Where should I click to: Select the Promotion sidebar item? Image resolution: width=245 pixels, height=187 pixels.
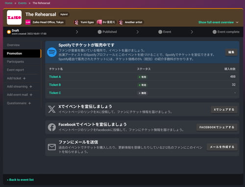(x=22, y=53)
